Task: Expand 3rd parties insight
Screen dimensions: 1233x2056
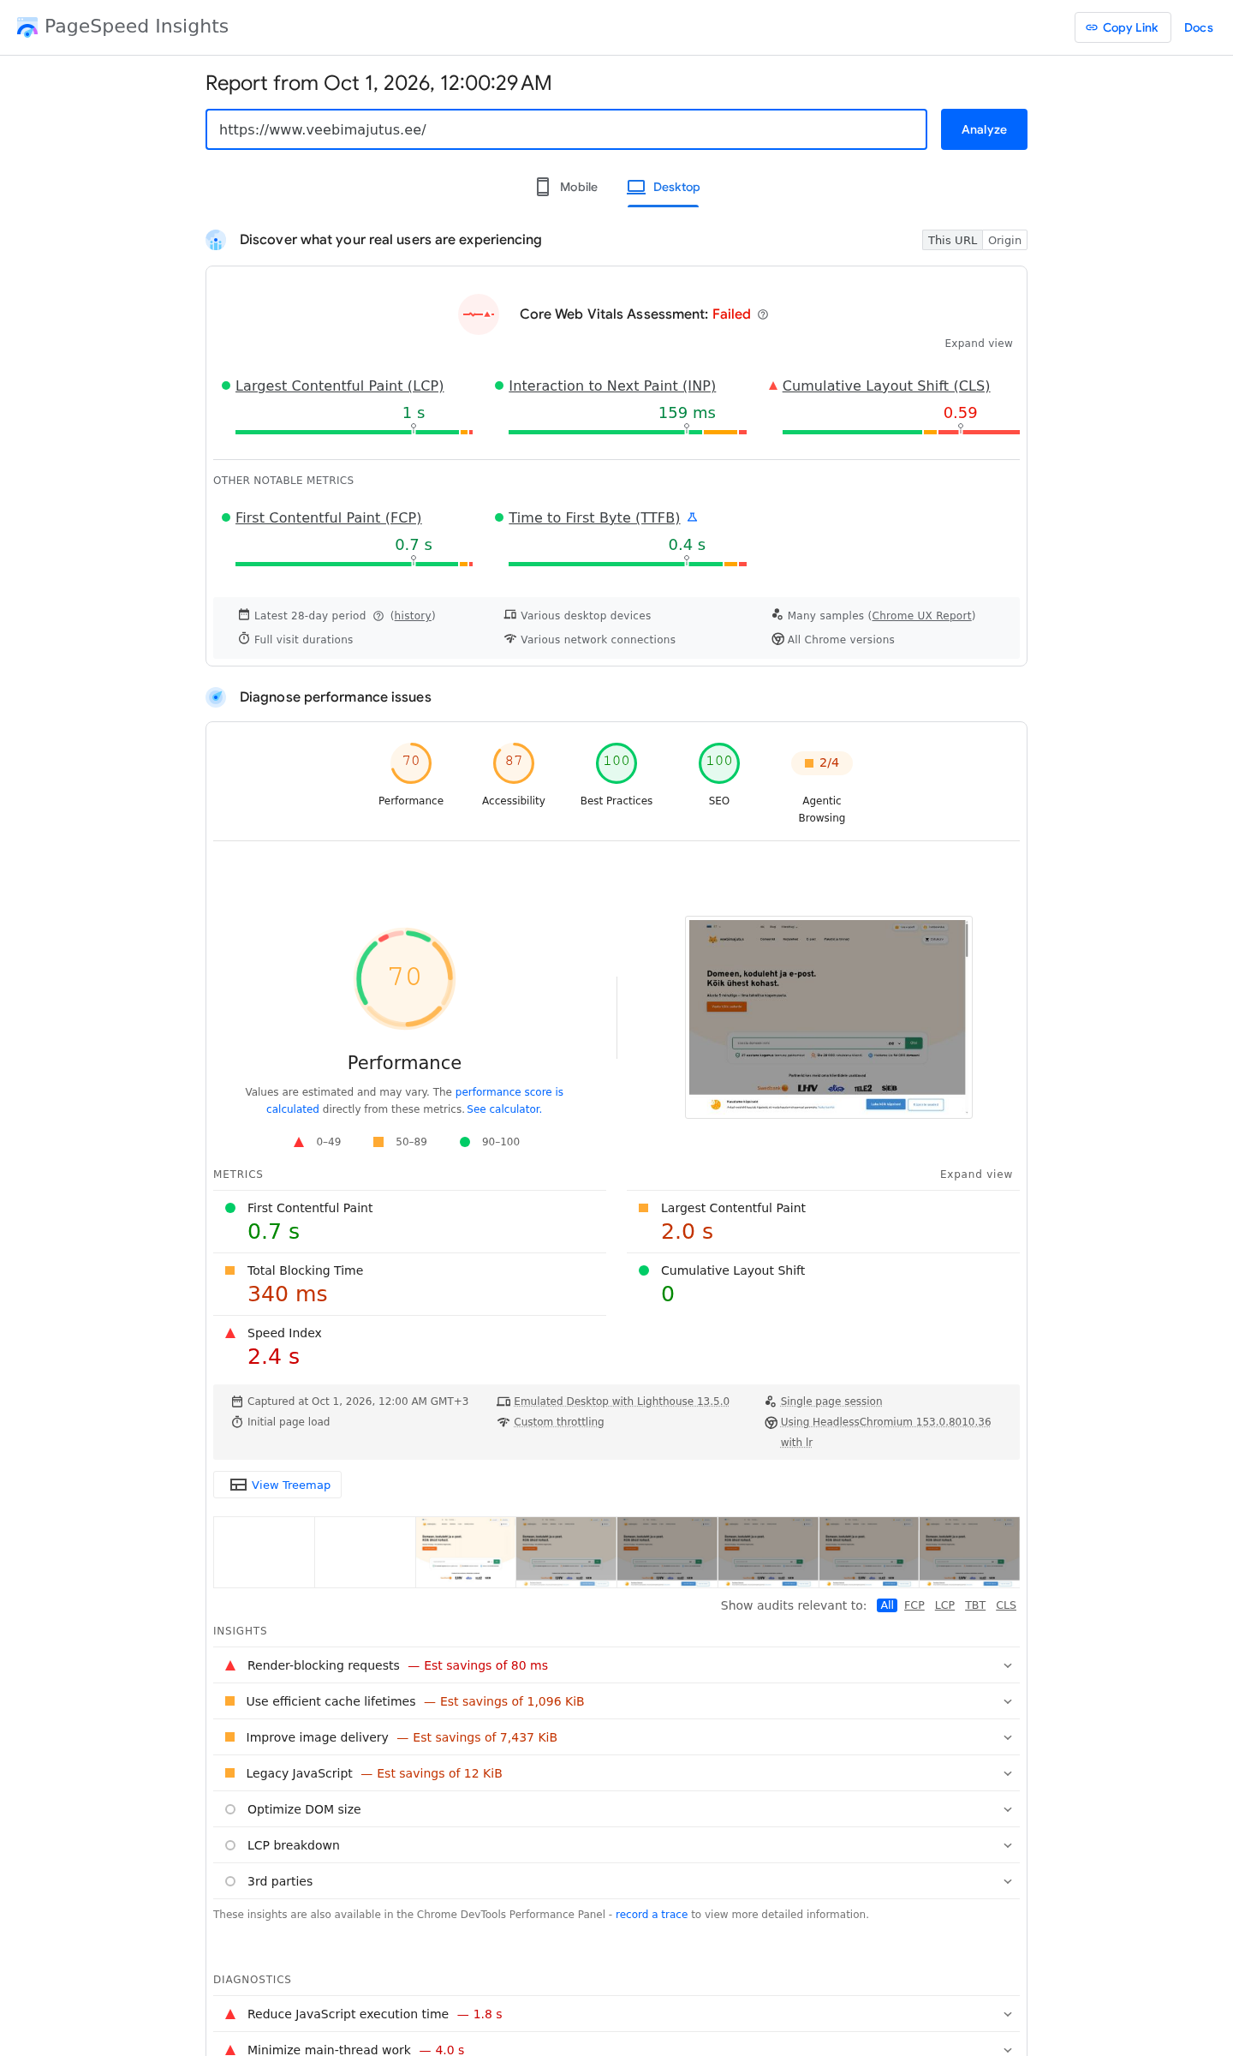Action: click(616, 1881)
